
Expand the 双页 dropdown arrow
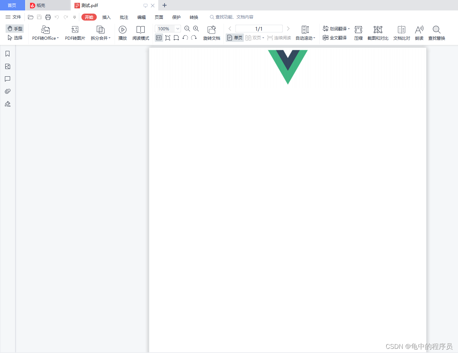pyautogui.click(x=263, y=38)
